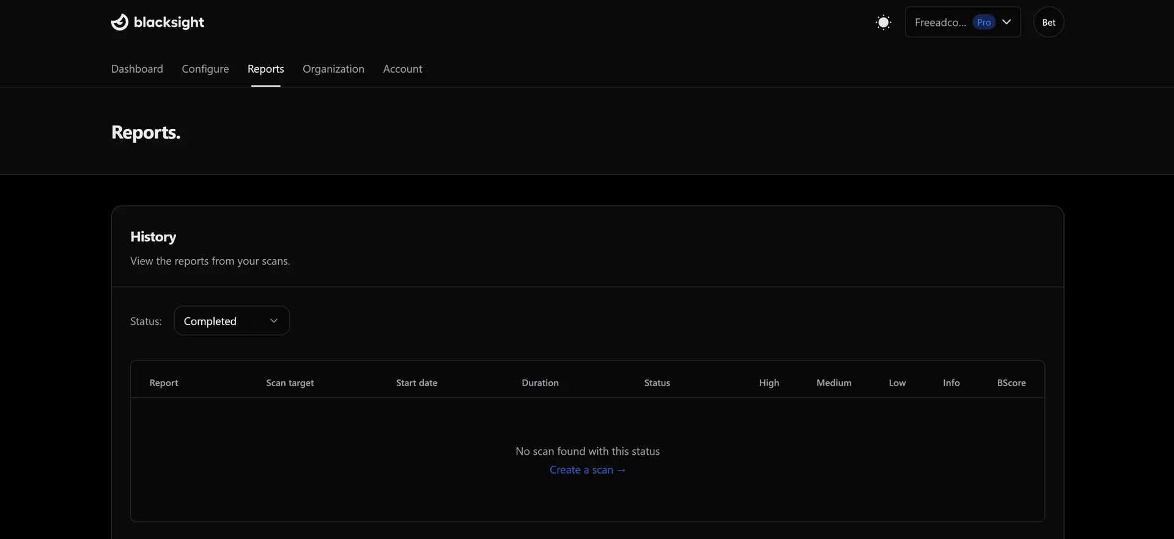Click the Status column header in table
The image size is (1174, 539).
tap(657, 383)
